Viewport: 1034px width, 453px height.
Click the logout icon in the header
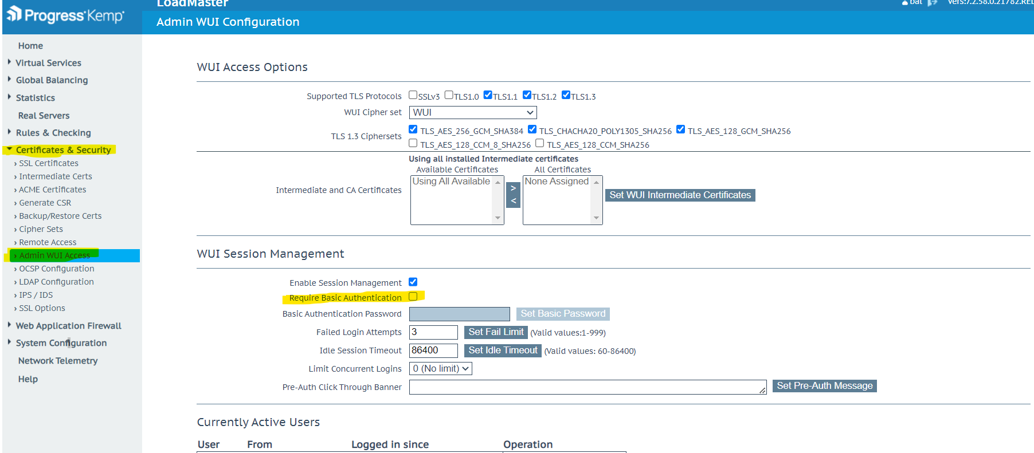pos(933,3)
